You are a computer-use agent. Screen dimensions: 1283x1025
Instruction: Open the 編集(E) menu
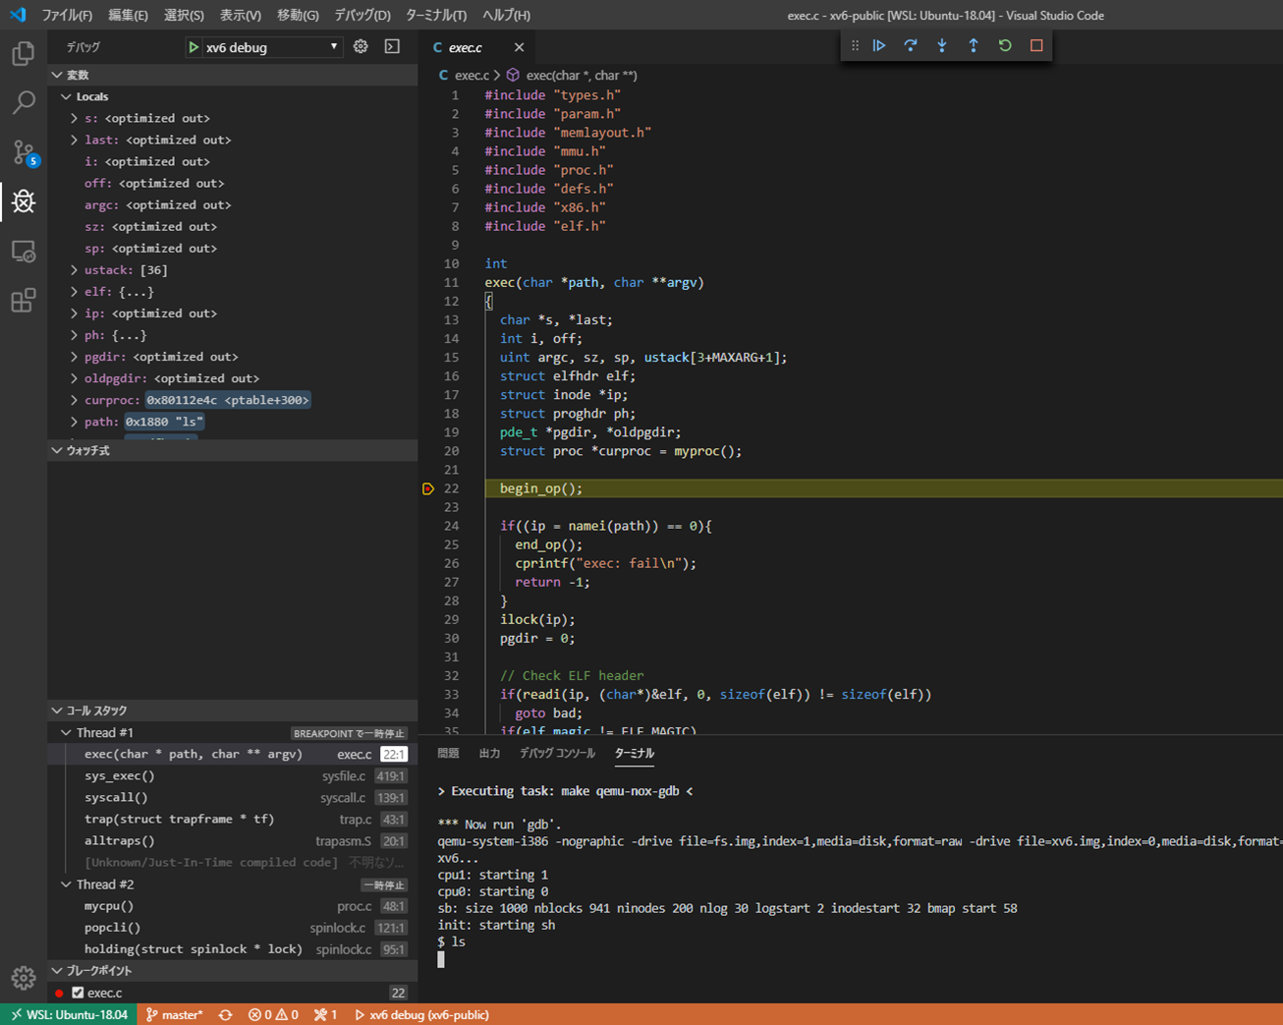tap(128, 15)
